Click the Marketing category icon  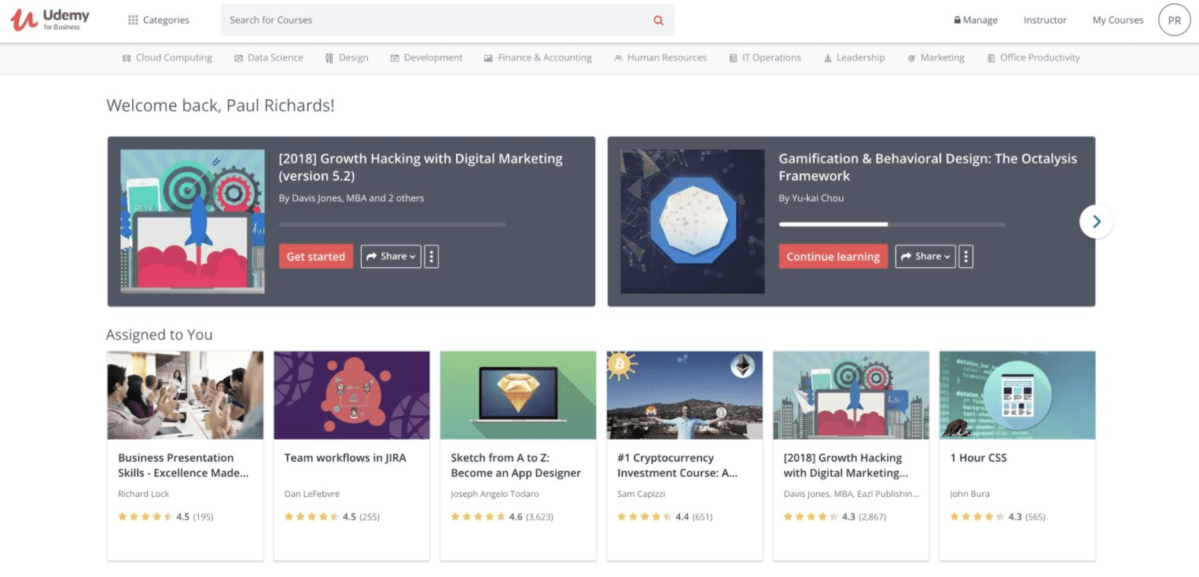(x=911, y=58)
